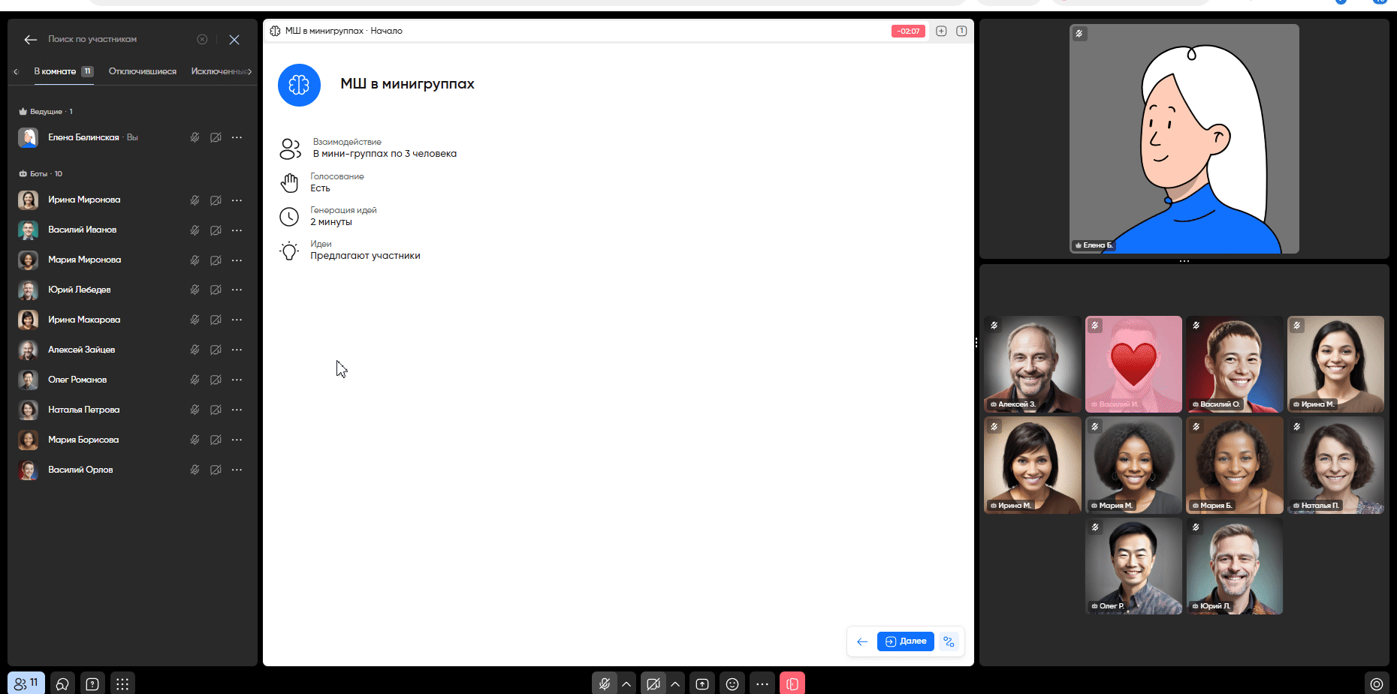This screenshot has width=1397, height=694.
Task: Open more options for Олег Романов
Action: tap(237, 380)
